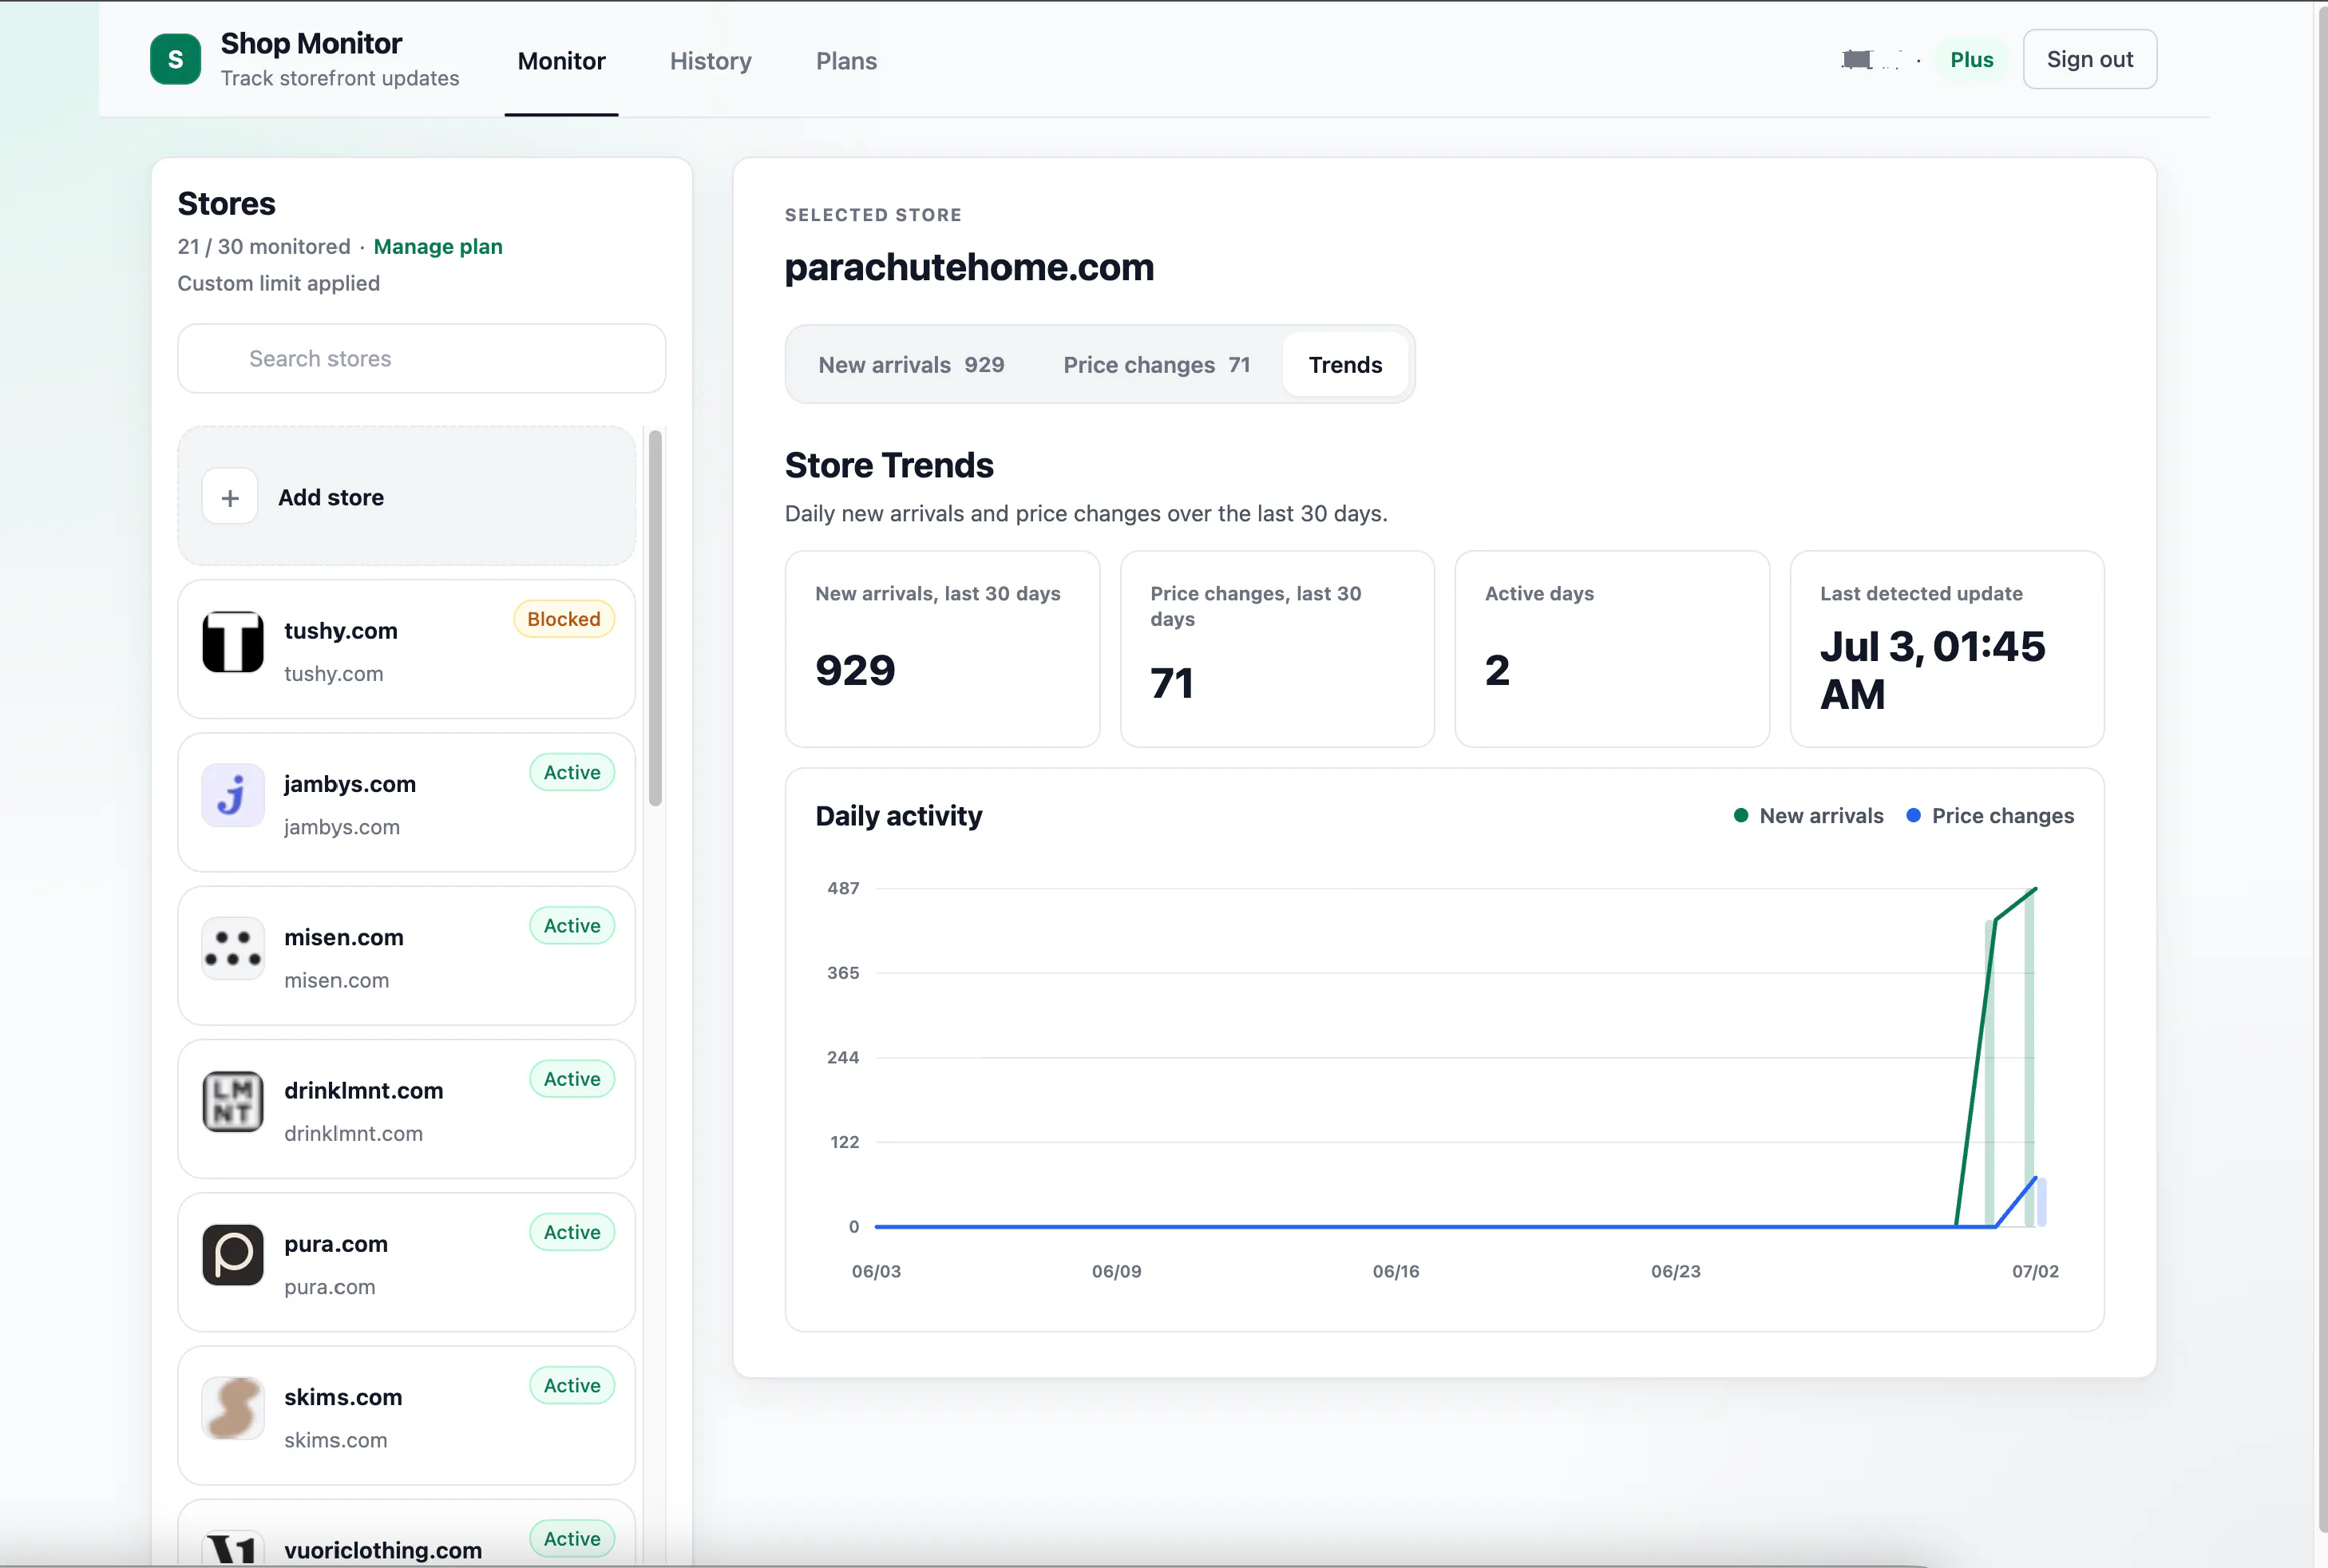
Task: Open the Monitor tab
Action: click(x=561, y=61)
